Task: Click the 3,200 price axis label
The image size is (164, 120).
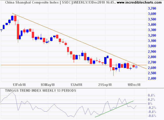Action: pos(152,35)
